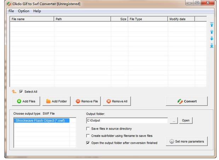Click the Remove File button
This screenshot has height=160, width=219.
click(87, 101)
